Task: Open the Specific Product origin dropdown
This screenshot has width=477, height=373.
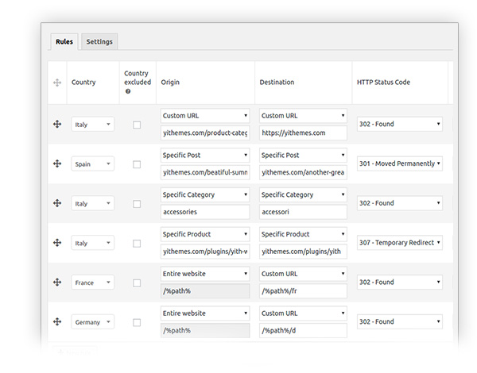Action: [x=205, y=234]
